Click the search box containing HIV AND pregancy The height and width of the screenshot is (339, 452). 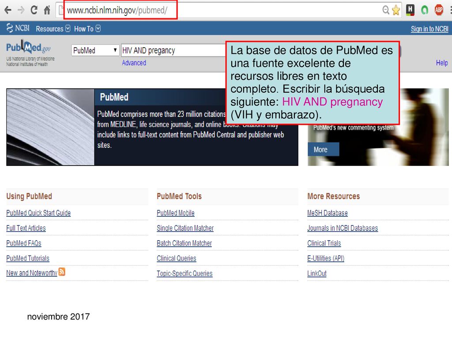[x=173, y=50]
